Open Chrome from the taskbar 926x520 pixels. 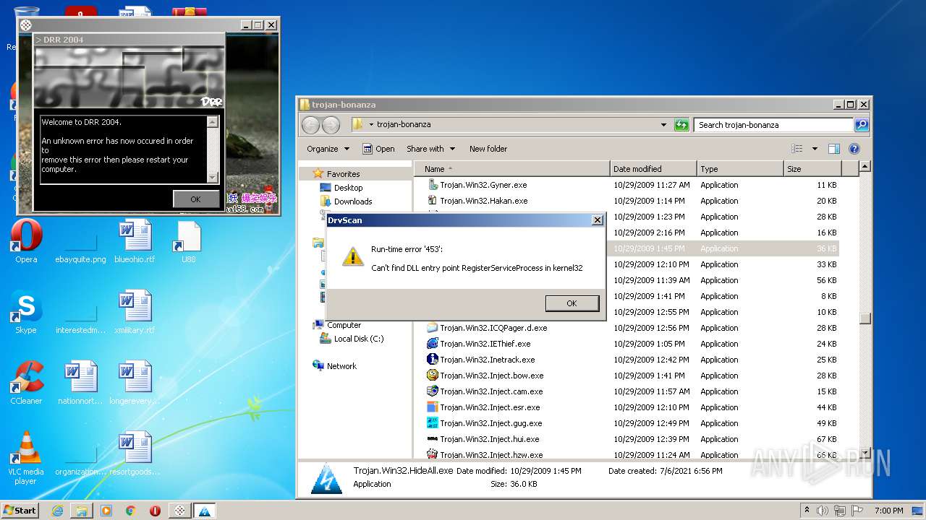(131, 511)
